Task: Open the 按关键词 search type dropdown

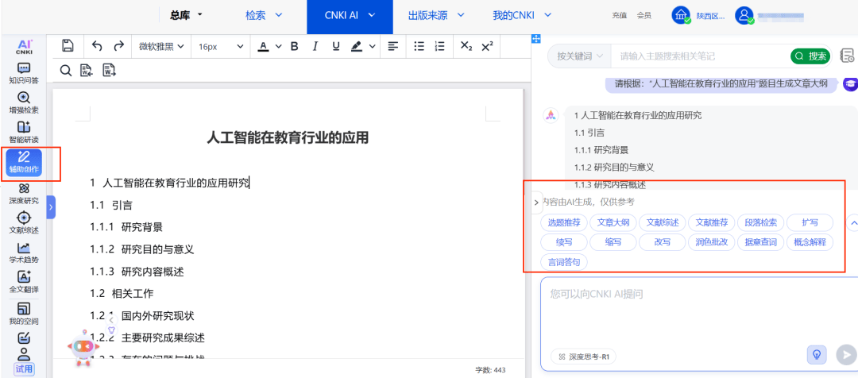Action: tap(579, 56)
